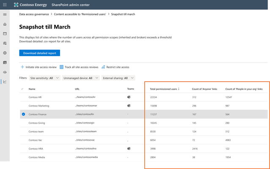The width and height of the screenshot is (270, 169).
Task: Click the 2416 Anyone links count
Action: tap(195, 149)
